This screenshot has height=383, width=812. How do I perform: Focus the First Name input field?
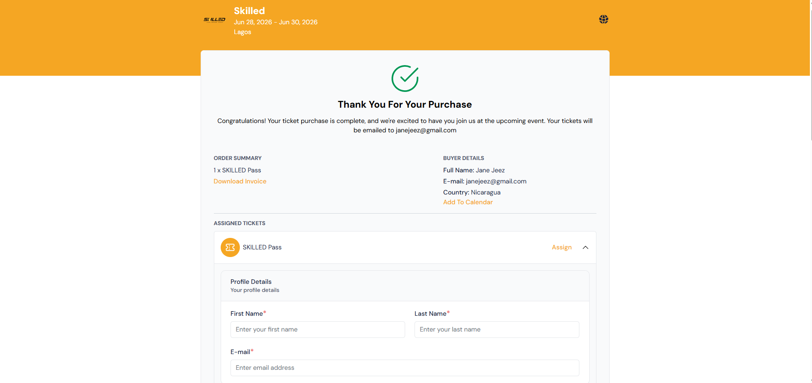click(317, 329)
